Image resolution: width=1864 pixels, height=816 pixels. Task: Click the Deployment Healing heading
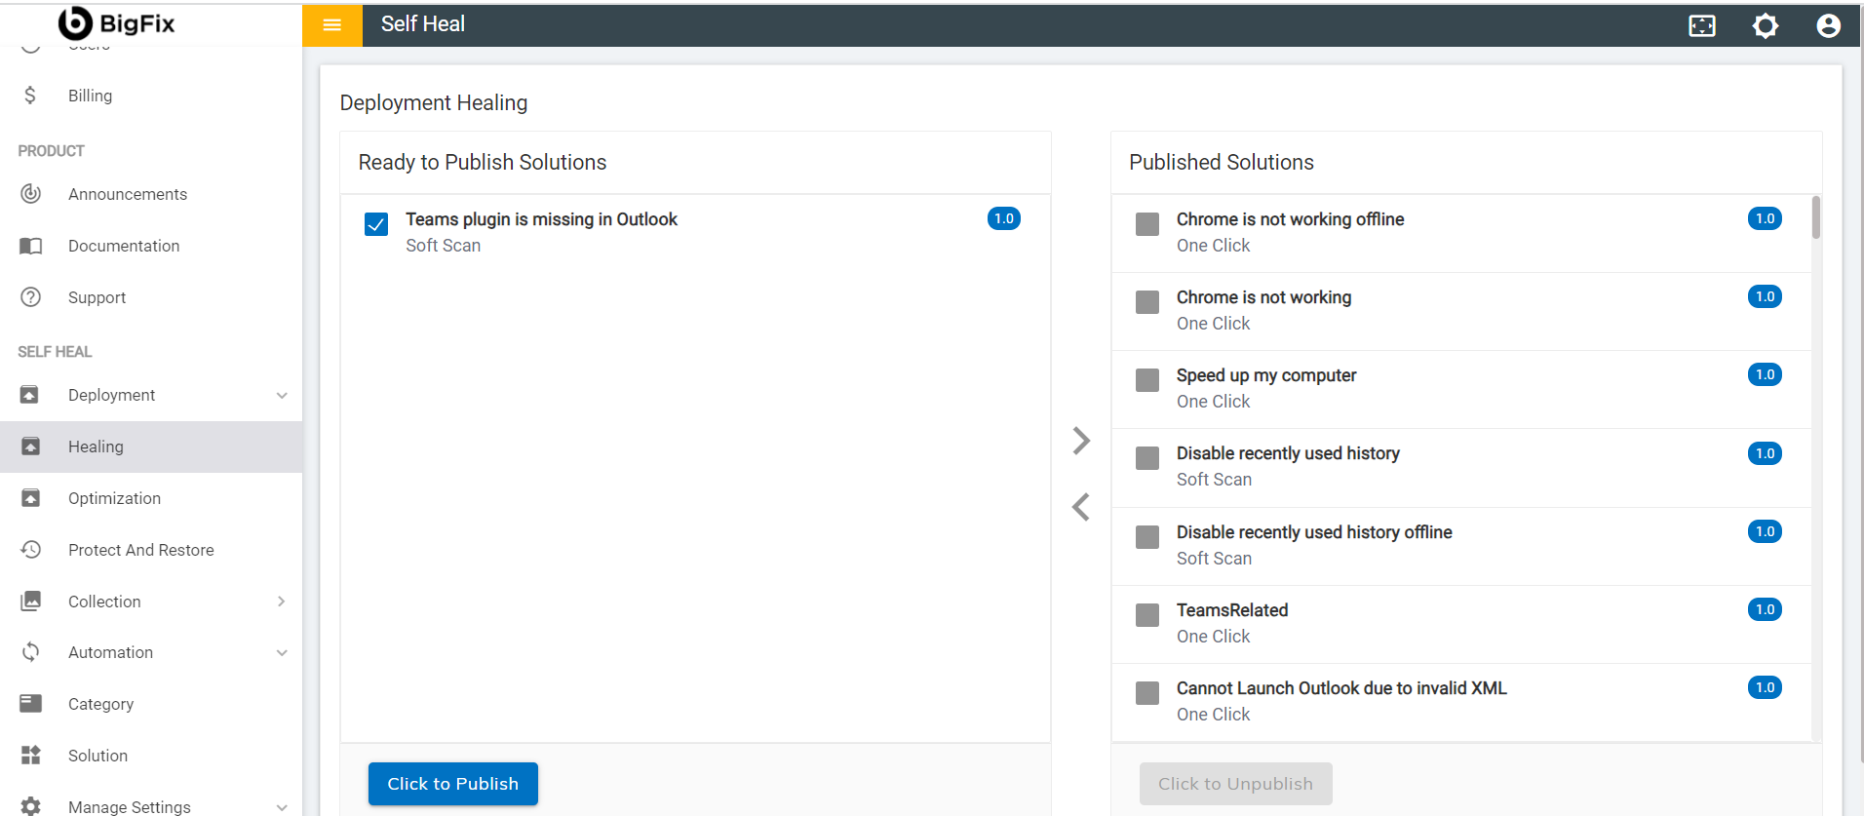pyautogui.click(x=434, y=102)
